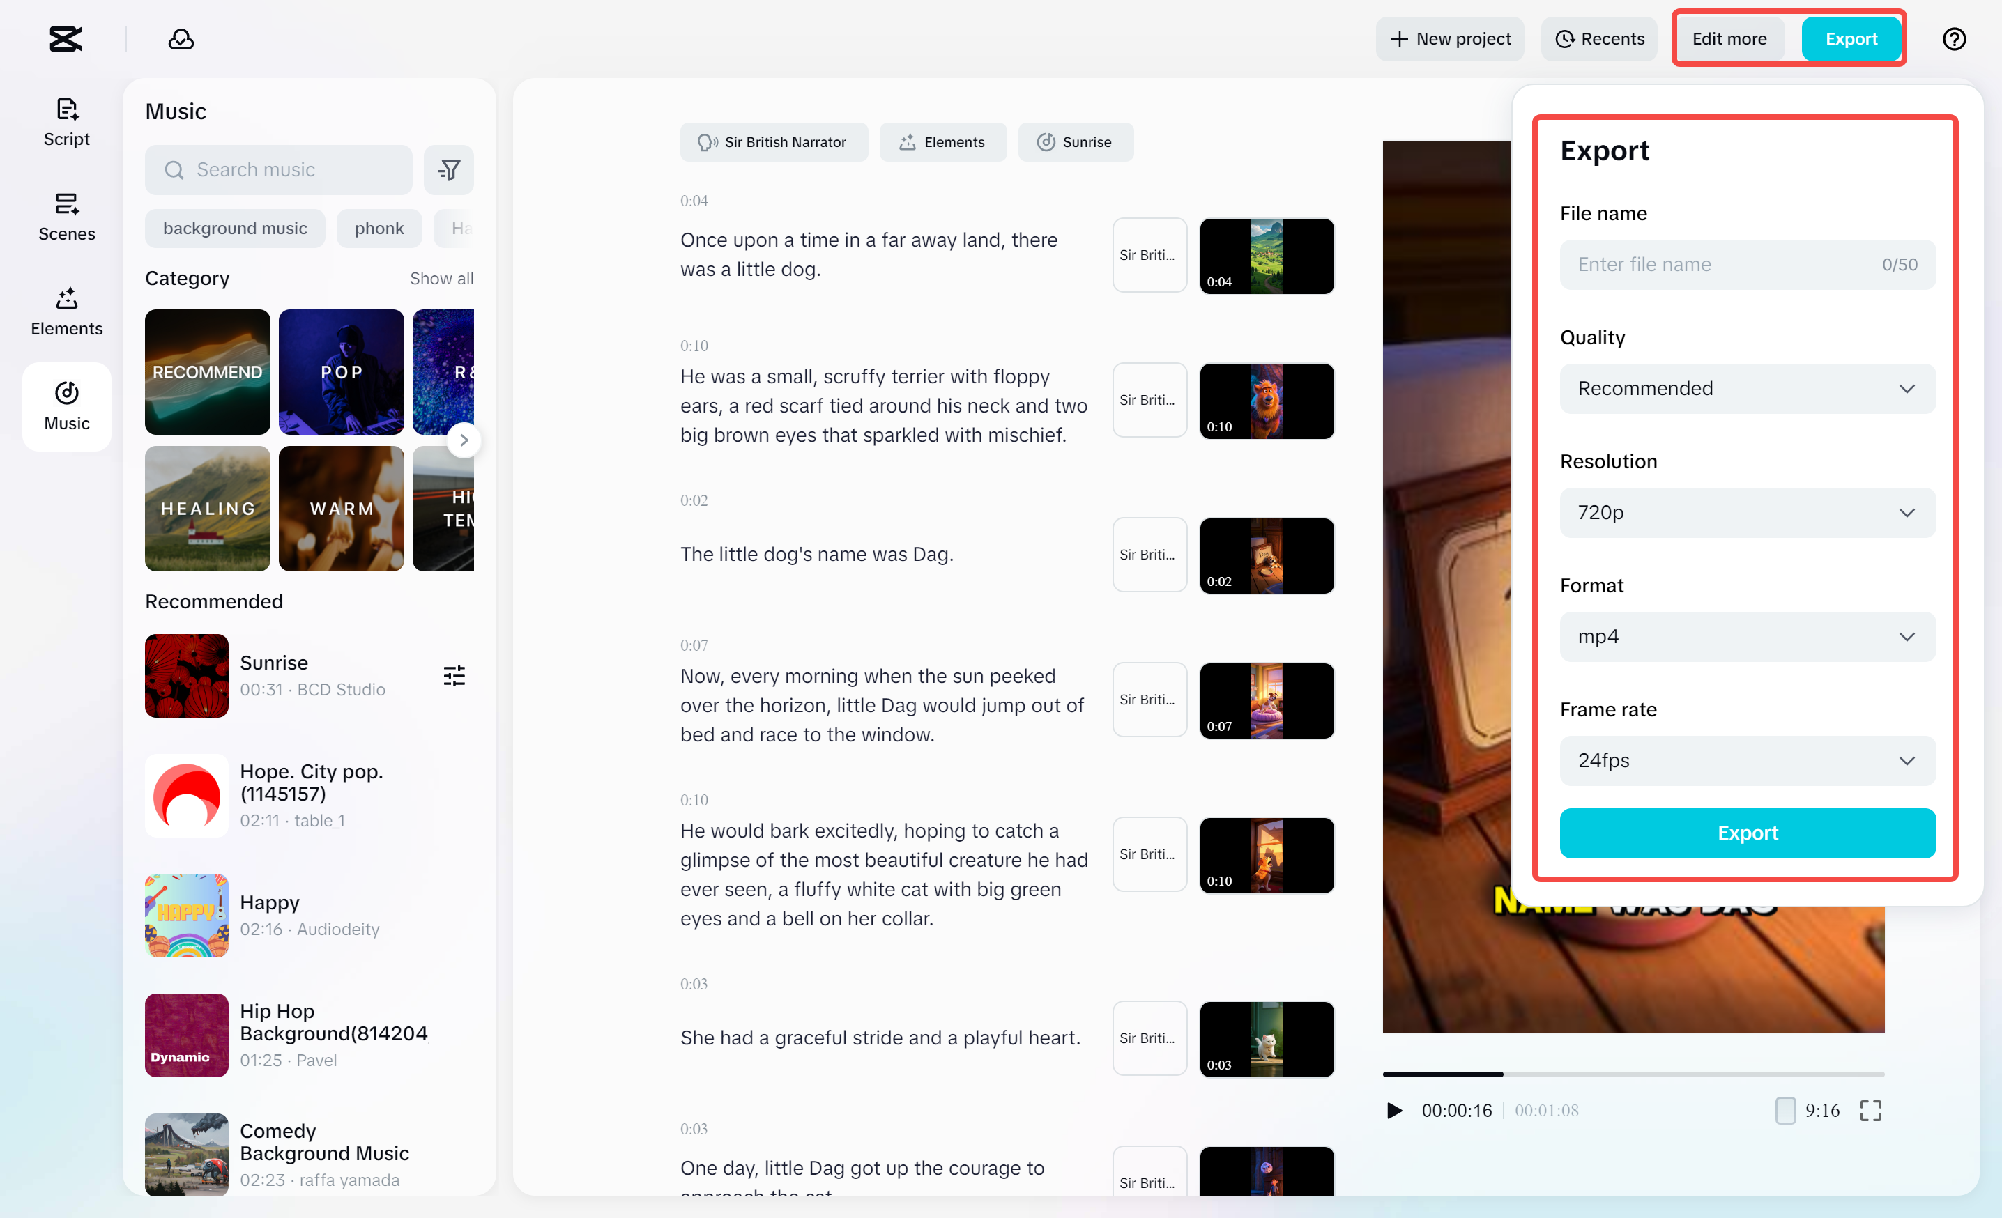Open the Format mp4 dropdown
This screenshot has width=2002, height=1218.
tap(1747, 637)
